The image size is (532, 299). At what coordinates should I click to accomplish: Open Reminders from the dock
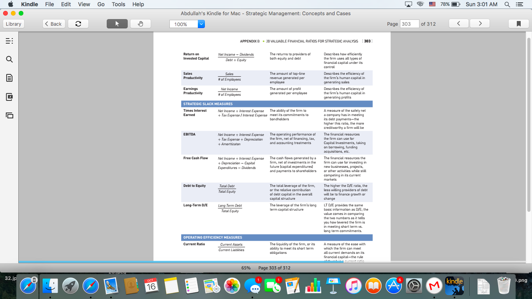[192, 286]
